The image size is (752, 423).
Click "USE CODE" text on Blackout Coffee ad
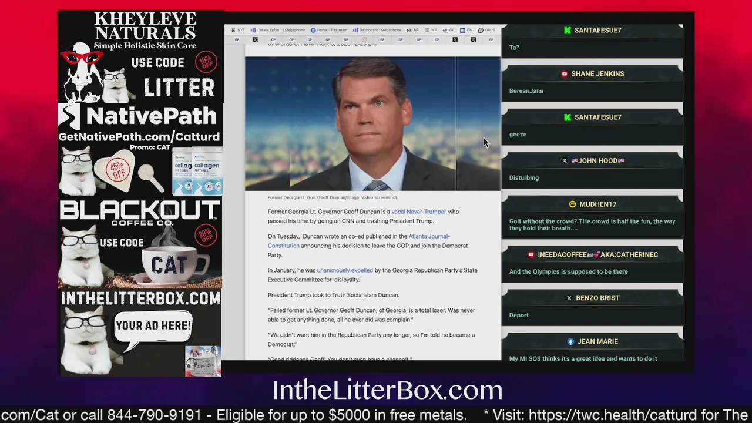point(122,242)
